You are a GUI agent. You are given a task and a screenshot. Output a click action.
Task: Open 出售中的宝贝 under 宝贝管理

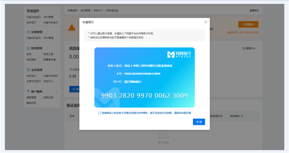pyautogui.click(x=51, y=76)
